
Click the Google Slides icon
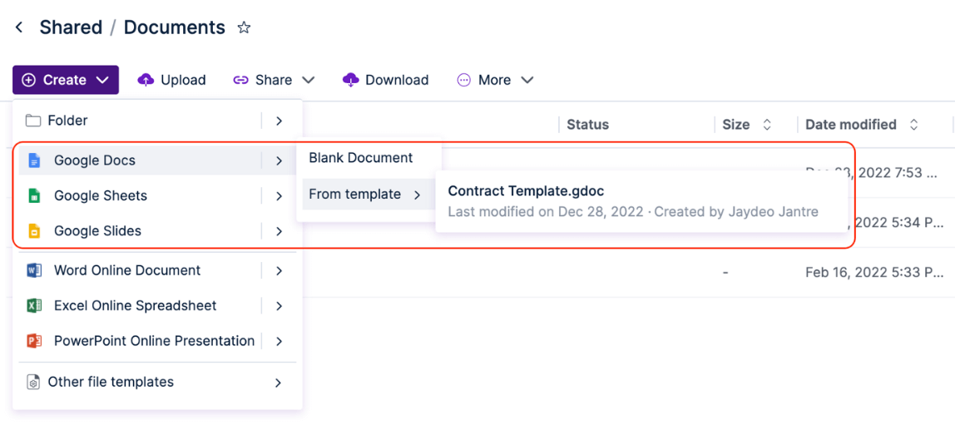pos(34,231)
